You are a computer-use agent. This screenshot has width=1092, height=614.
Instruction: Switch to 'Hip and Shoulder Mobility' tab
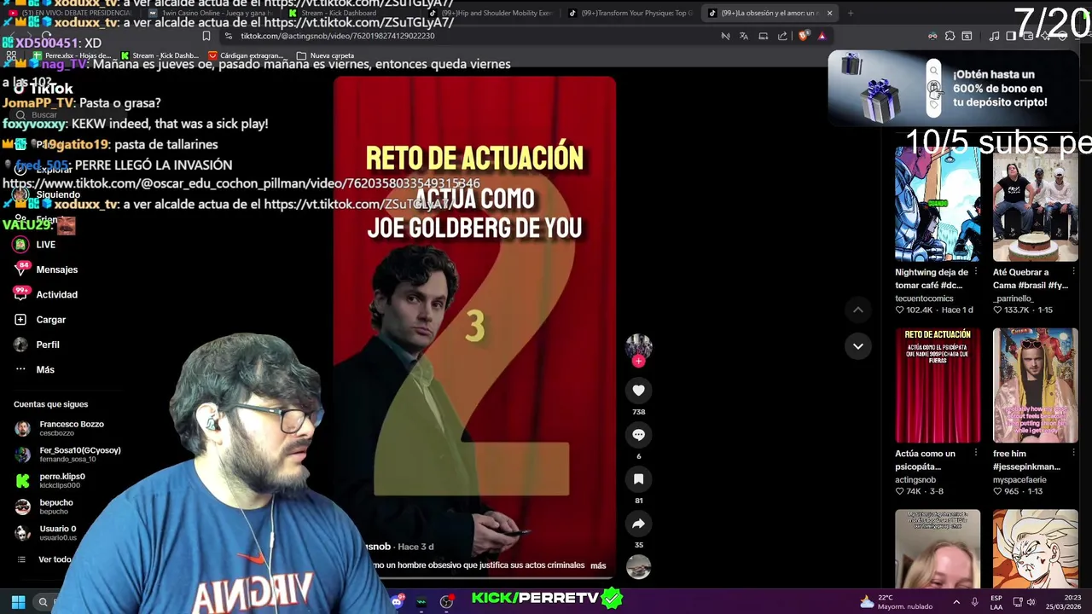[489, 13]
